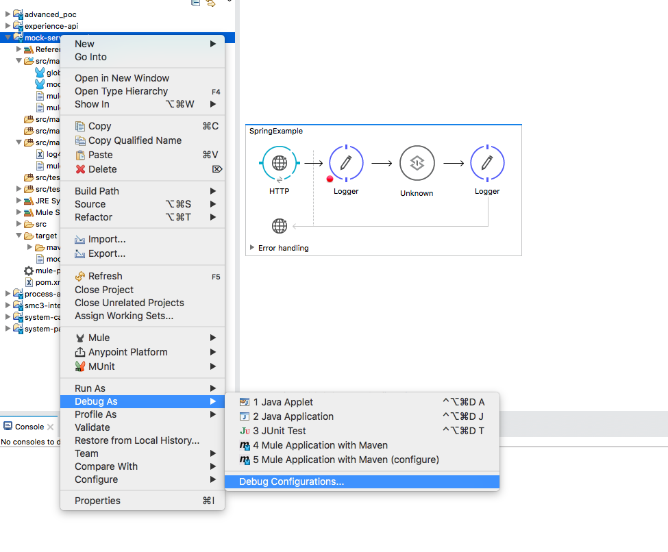The height and width of the screenshot is (552, 668).
Task: Select the Debug As menu entry
Action: tap(143, 401)
